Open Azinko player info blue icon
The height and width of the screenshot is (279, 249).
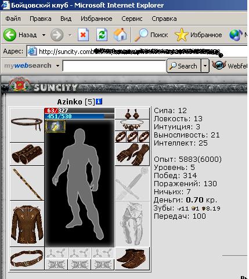click(99, 102)
